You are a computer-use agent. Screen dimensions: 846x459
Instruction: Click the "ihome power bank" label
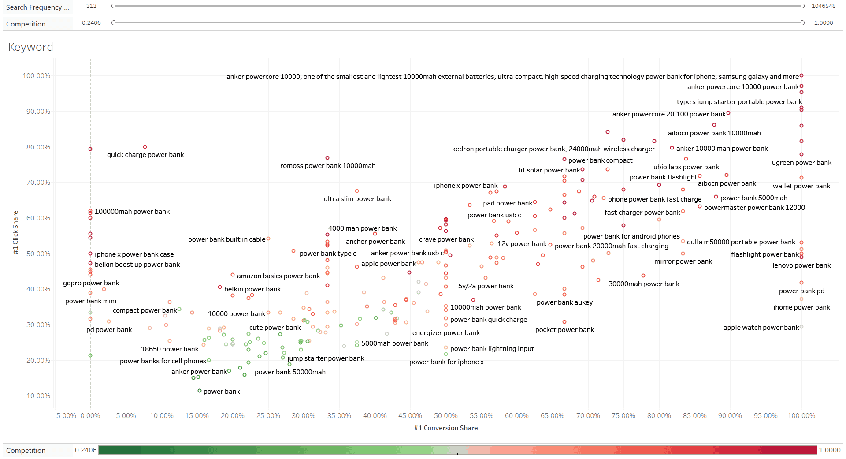coord(801,307)
